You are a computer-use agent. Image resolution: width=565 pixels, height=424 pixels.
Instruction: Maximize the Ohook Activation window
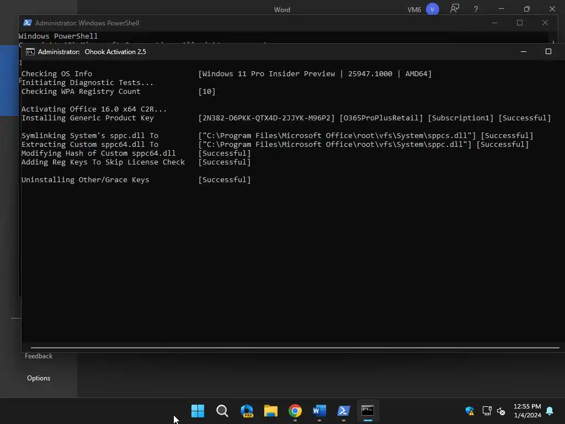tap(548, 51)
